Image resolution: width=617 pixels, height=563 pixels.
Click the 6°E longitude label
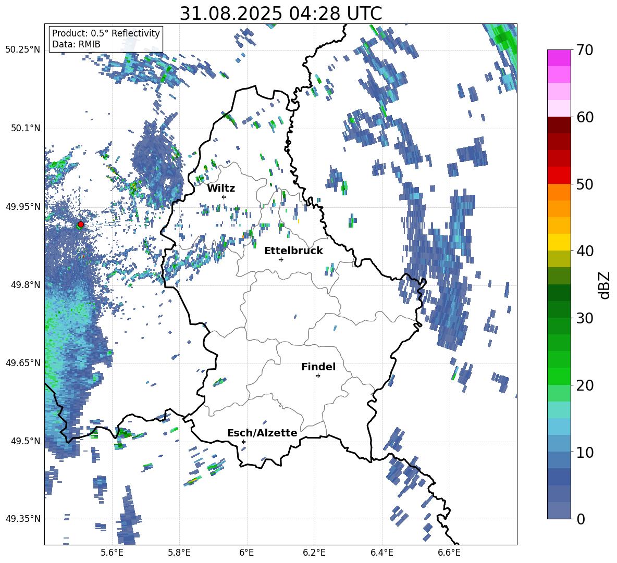pos(246,553)
